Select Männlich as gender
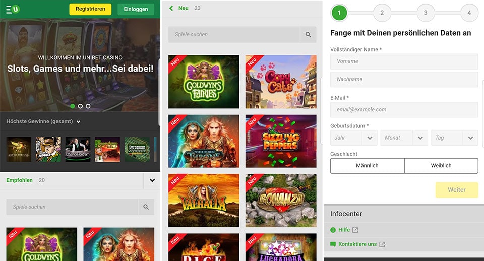 coord(368,166)
